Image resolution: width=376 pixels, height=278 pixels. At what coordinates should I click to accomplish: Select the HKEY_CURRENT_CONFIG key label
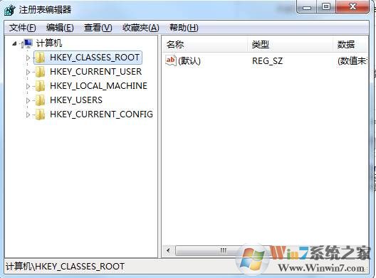101,114
